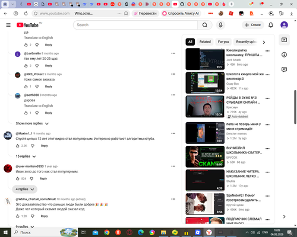
Task: Click the taskbar Поиск search box
Action: pyautogui.click(x=45, y=232)
